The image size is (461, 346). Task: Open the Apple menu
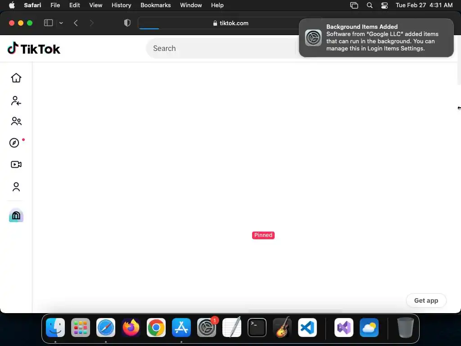coord(12,5)
